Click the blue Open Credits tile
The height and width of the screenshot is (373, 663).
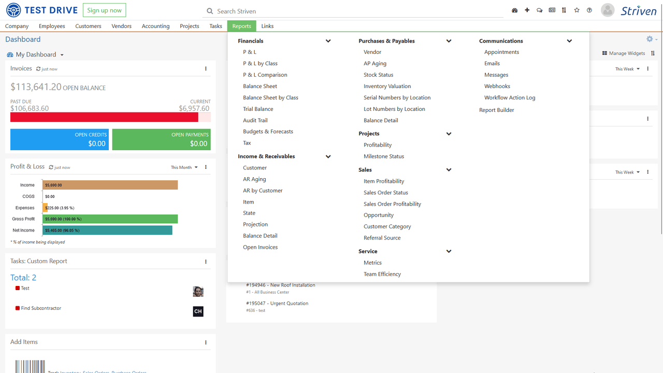pyautogui.click(x=60, y=139)
